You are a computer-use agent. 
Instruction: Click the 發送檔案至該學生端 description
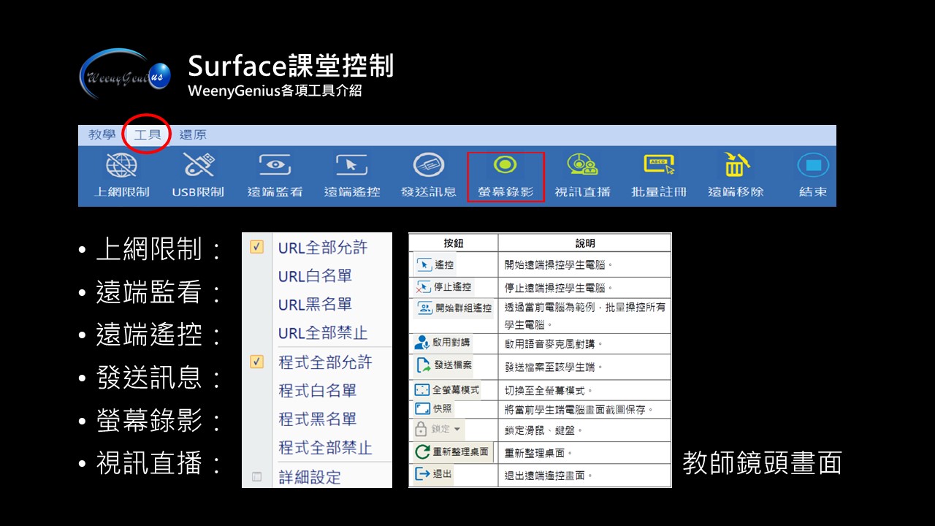click(x=554, y=367)
